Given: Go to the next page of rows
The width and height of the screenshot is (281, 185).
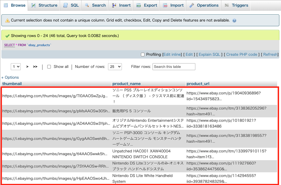Looking at the screenshot, I should (x=27, y=67).
